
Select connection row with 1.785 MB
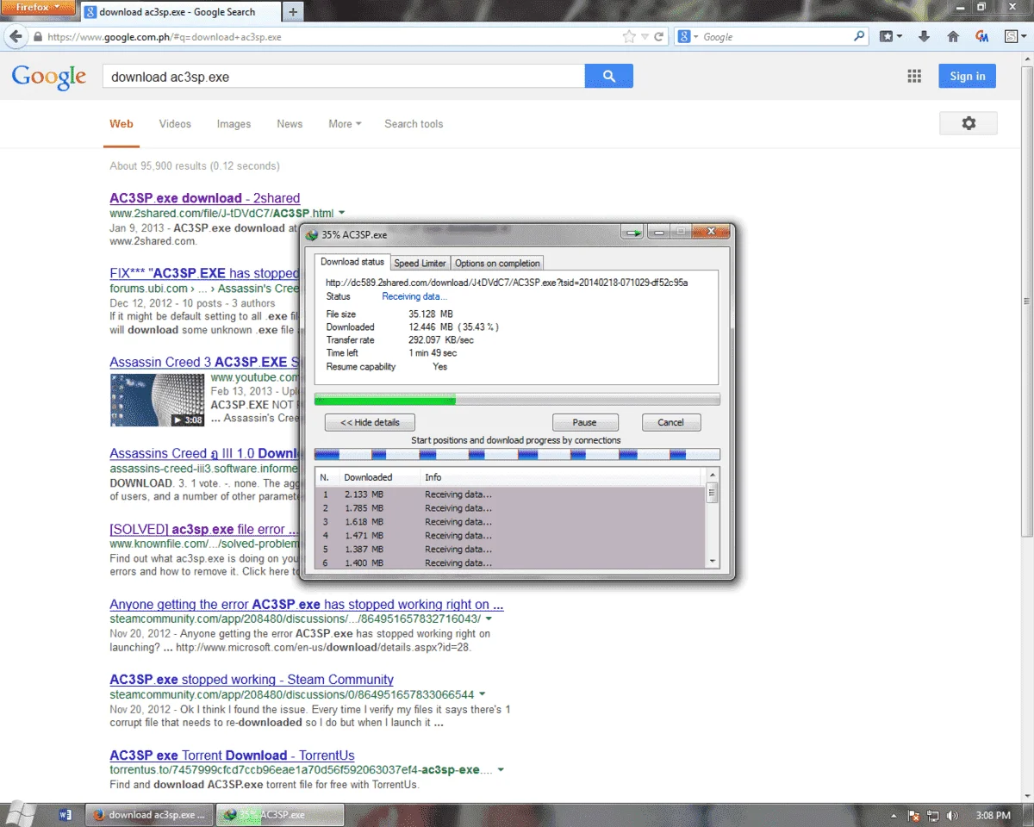(511, 508)
